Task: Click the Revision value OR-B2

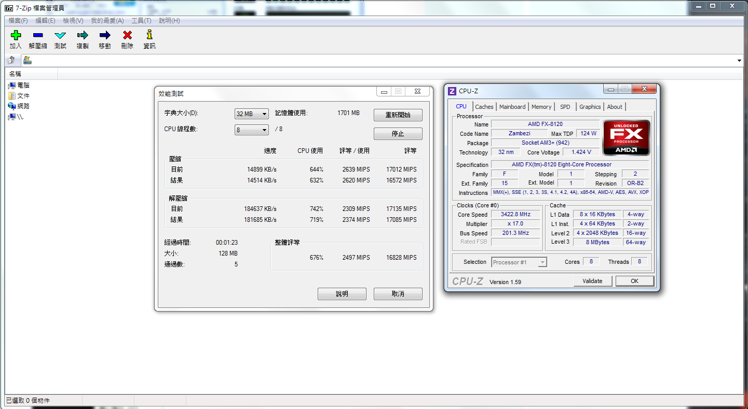Action: coord(635,184)
